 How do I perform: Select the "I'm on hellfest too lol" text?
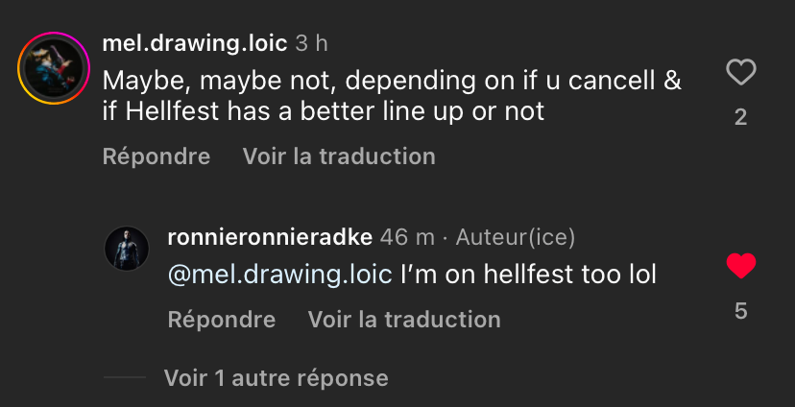pyautogui.click(x=528, y=275)
